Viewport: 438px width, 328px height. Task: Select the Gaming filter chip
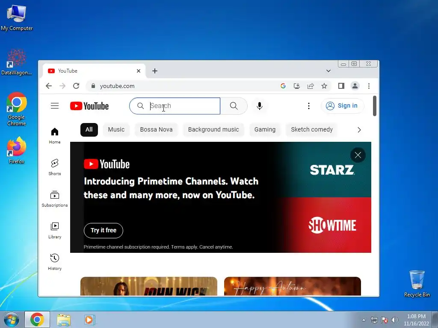click(x=265, y=130)
